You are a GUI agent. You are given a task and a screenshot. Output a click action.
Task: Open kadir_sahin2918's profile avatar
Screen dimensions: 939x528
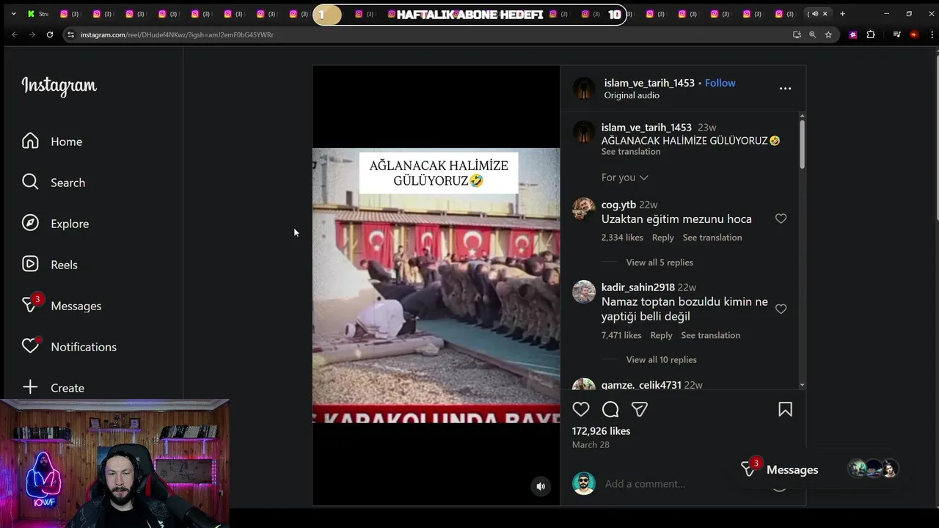[x=584, y=291]
